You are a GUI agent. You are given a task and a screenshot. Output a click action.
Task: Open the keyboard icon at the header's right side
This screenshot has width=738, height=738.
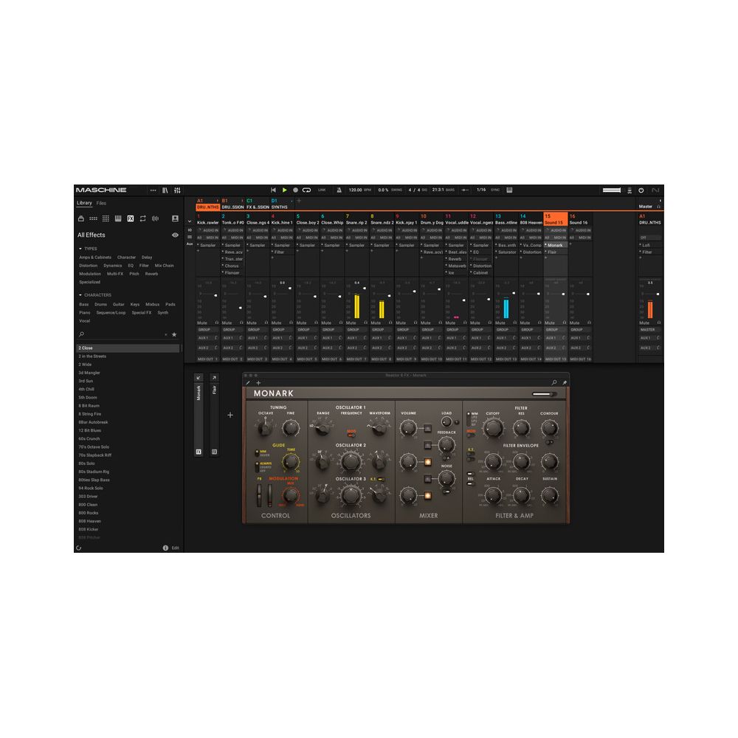point(509,190)
